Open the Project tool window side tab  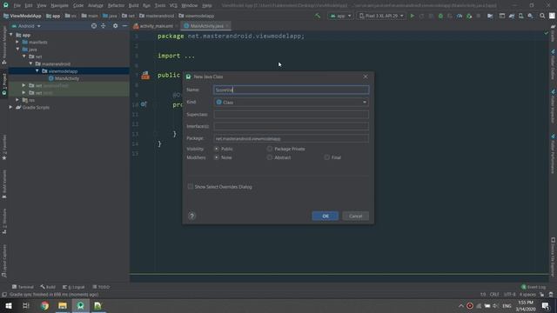(x=4, y=84)
